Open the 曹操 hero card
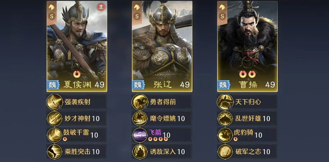This screenshot has width=329, height=162. click(247, 46)
